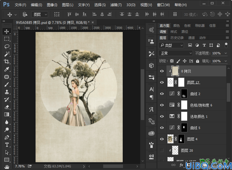Click Show Transform Controls icon in options bar
The width and height of the screenshot is (232, 170).
pyautogui.click(x=57, y=14)
